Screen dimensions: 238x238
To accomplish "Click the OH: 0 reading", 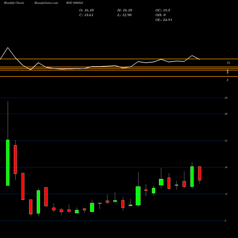I will pyautogui.click(x=160, y=15).
